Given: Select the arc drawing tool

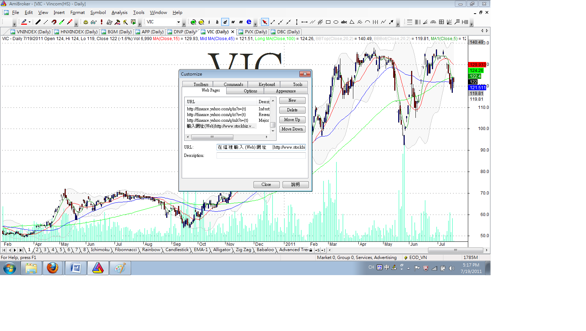Looking at the screenshot, I should [x=368, y=22].
